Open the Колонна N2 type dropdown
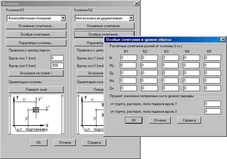Viewport: 227px width, 159px height. [131, 18]
